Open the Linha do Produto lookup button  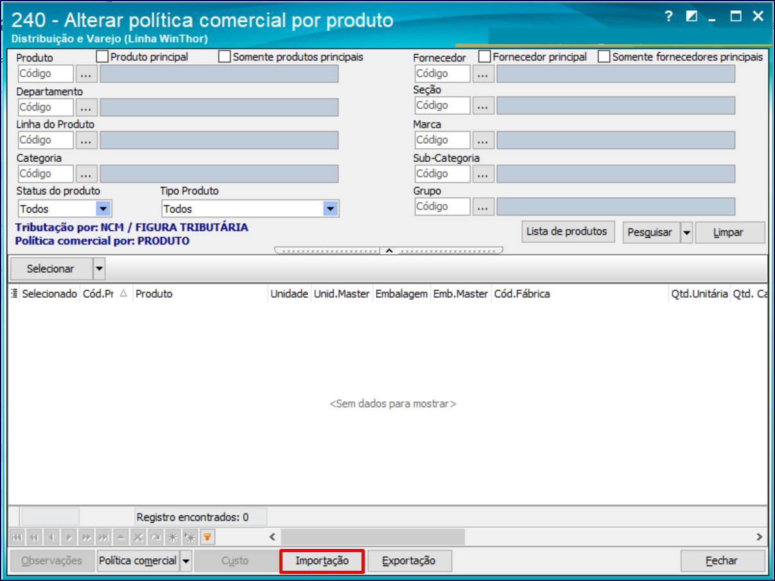pos(87,140)
